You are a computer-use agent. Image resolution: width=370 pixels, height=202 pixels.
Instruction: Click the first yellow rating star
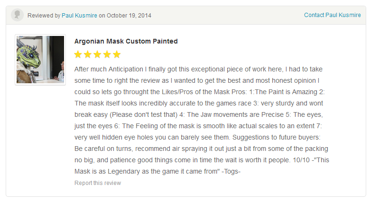click(78, 54)
